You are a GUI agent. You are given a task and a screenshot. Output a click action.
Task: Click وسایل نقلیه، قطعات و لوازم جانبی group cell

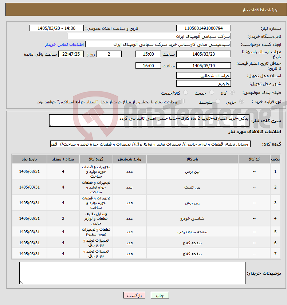click(x=96, y=218)
